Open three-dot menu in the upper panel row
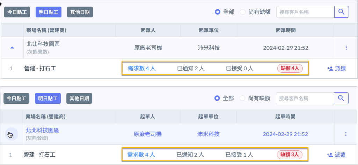The image size is (358, 165). coord(346,48)
